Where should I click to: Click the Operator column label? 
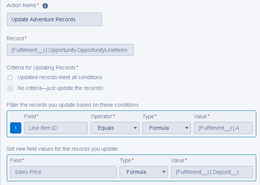click(x=101, y=116)
